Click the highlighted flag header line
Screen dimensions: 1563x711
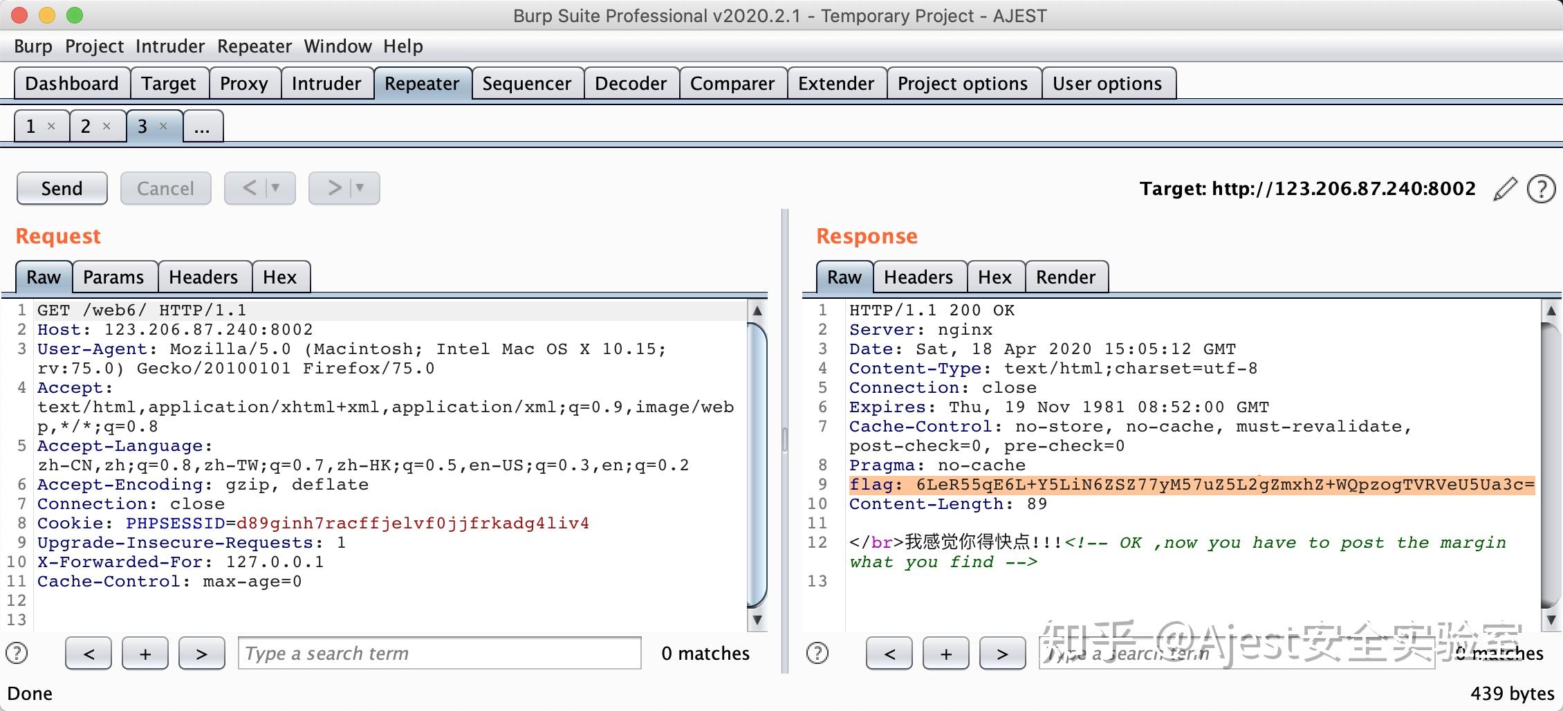(x=1192, y=484)
